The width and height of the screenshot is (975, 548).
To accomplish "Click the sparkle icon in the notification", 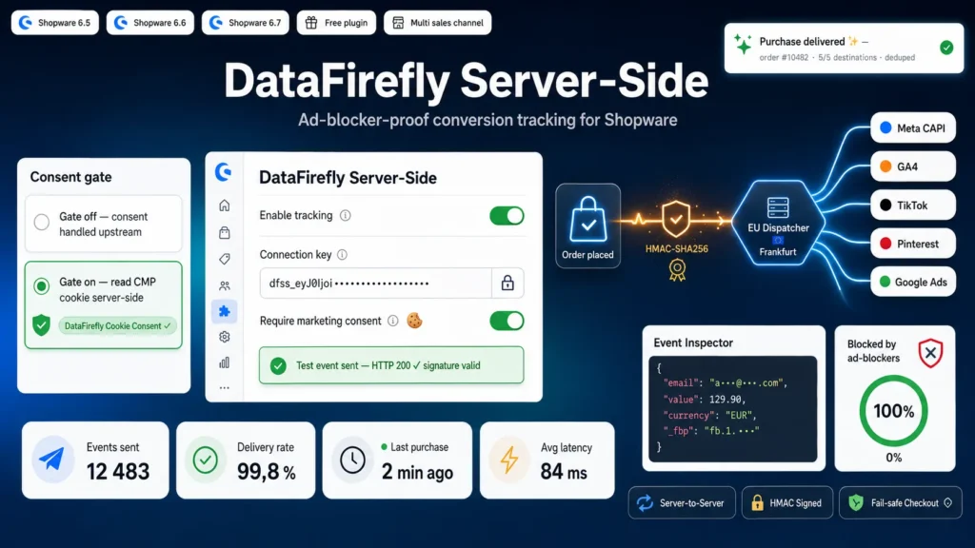I will click(x=743, y=45).
